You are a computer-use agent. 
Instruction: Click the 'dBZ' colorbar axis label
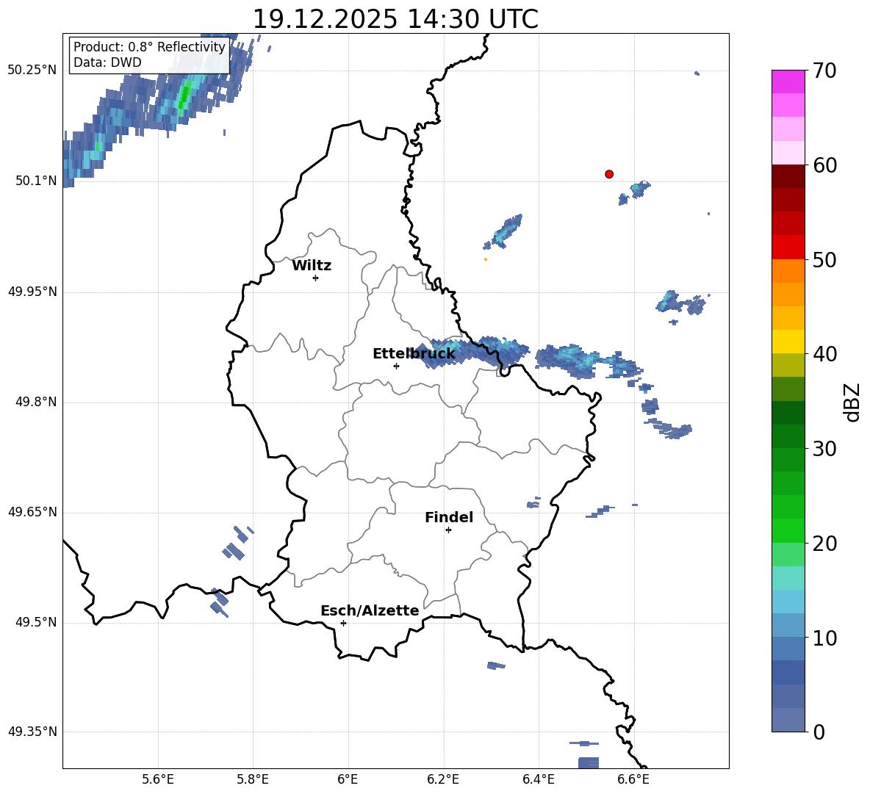(852, 402)
